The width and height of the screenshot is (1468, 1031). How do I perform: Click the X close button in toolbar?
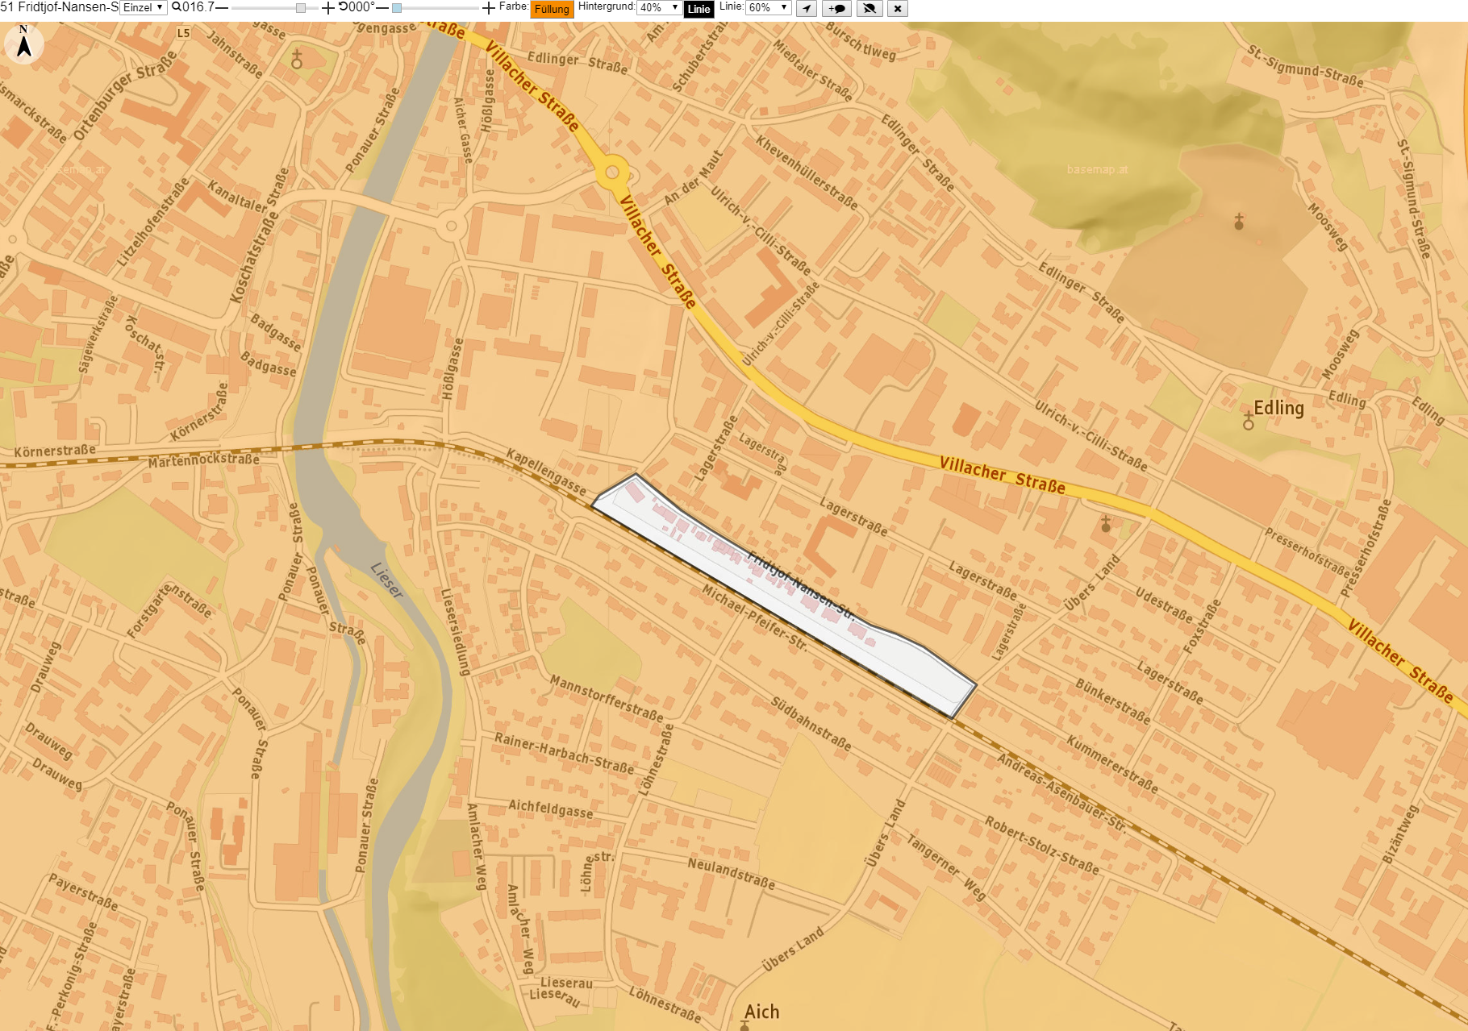tap(897, 8)
